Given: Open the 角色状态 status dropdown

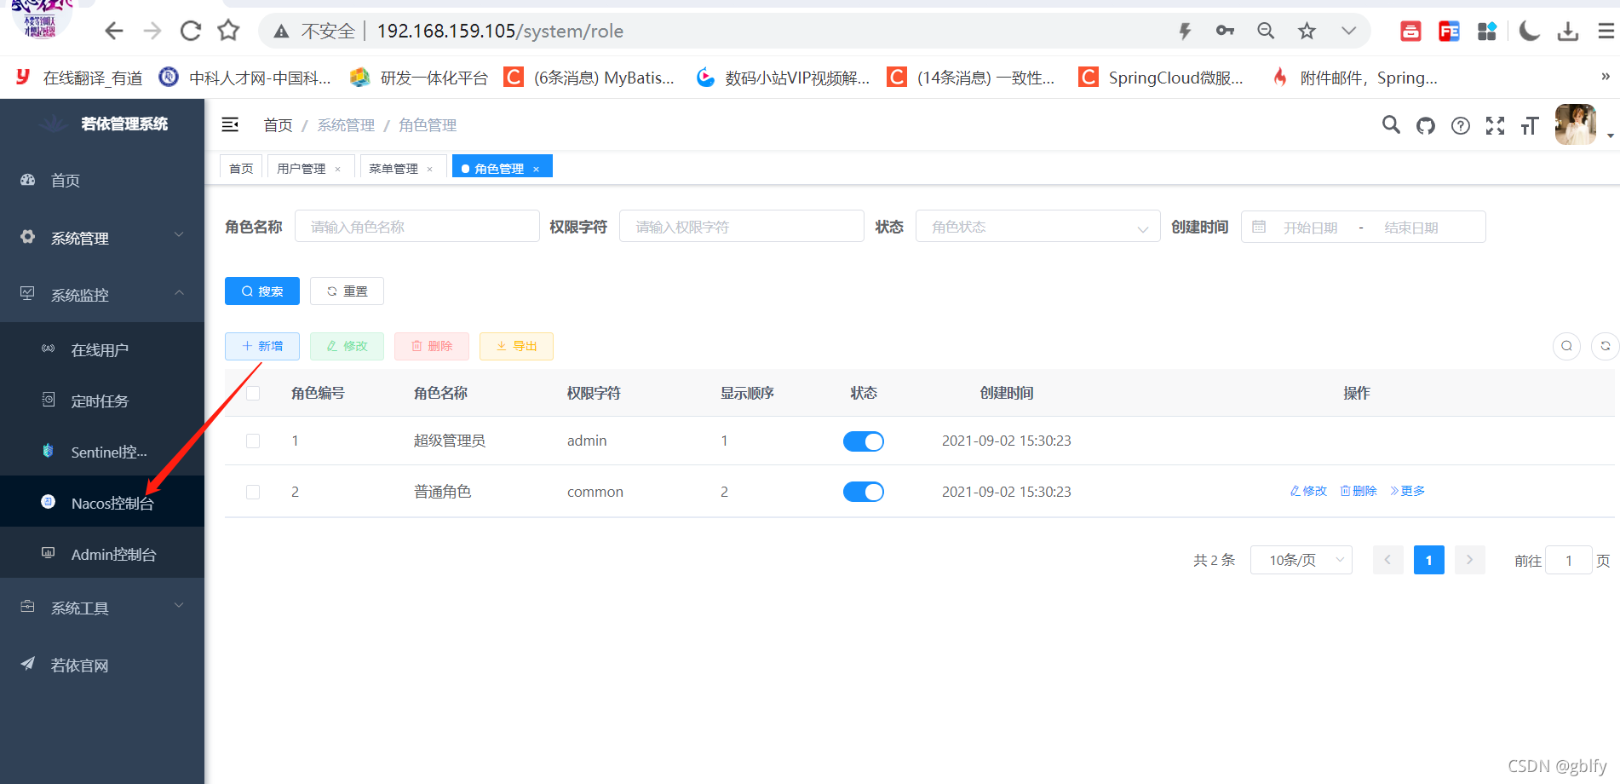Looking at the screenshot, I should 1037,226.
